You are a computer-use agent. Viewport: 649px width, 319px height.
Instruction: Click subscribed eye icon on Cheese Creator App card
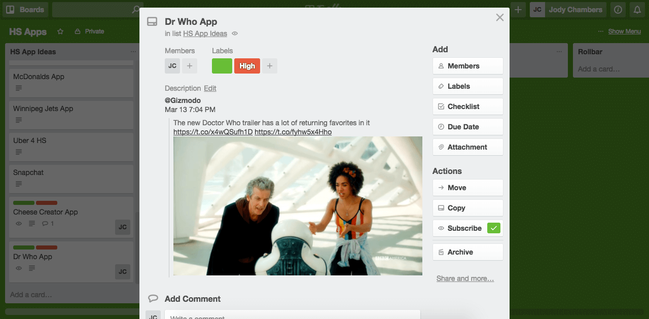tap(19, 224)
